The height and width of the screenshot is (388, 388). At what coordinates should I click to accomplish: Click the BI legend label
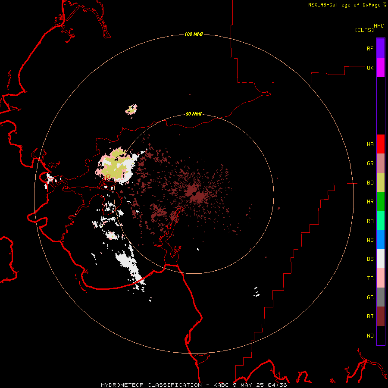370,316
